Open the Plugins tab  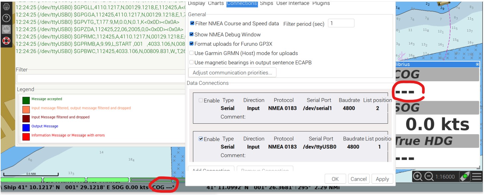coord(321,3)
